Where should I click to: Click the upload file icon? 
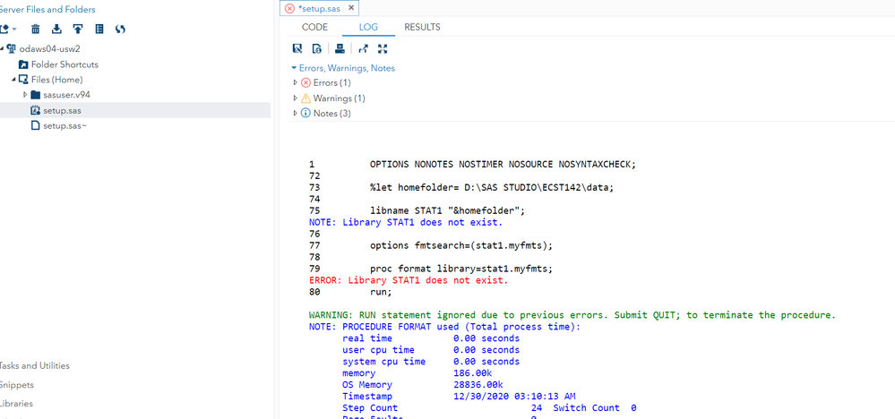point(78,29)
